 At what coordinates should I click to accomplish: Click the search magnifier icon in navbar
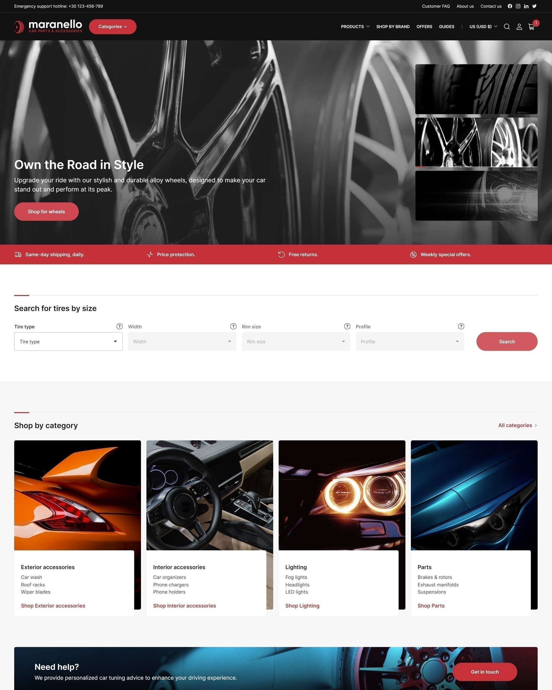coord(506,27)
